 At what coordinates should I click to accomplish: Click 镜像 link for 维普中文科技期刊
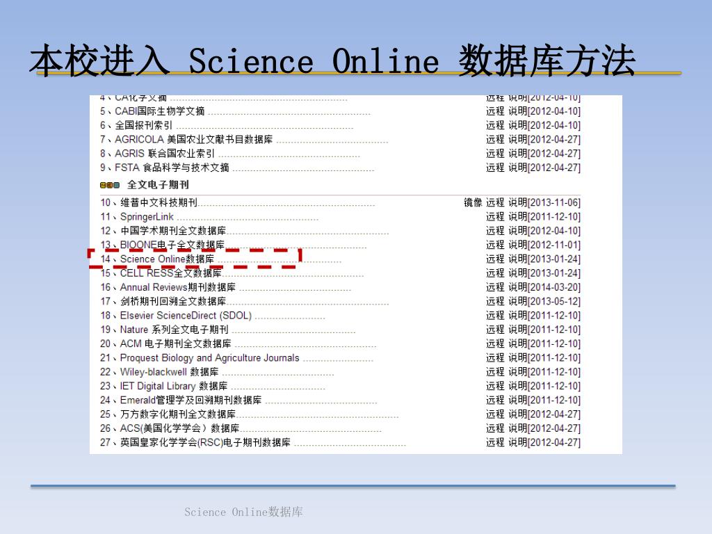coord(473,202)
